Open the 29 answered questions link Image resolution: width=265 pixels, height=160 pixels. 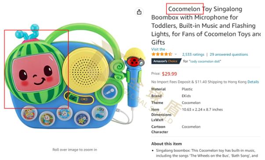[229, 55]
